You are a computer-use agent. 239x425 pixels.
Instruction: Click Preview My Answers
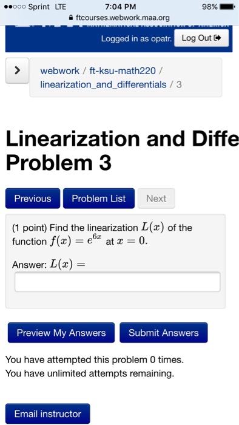(61, 333)
